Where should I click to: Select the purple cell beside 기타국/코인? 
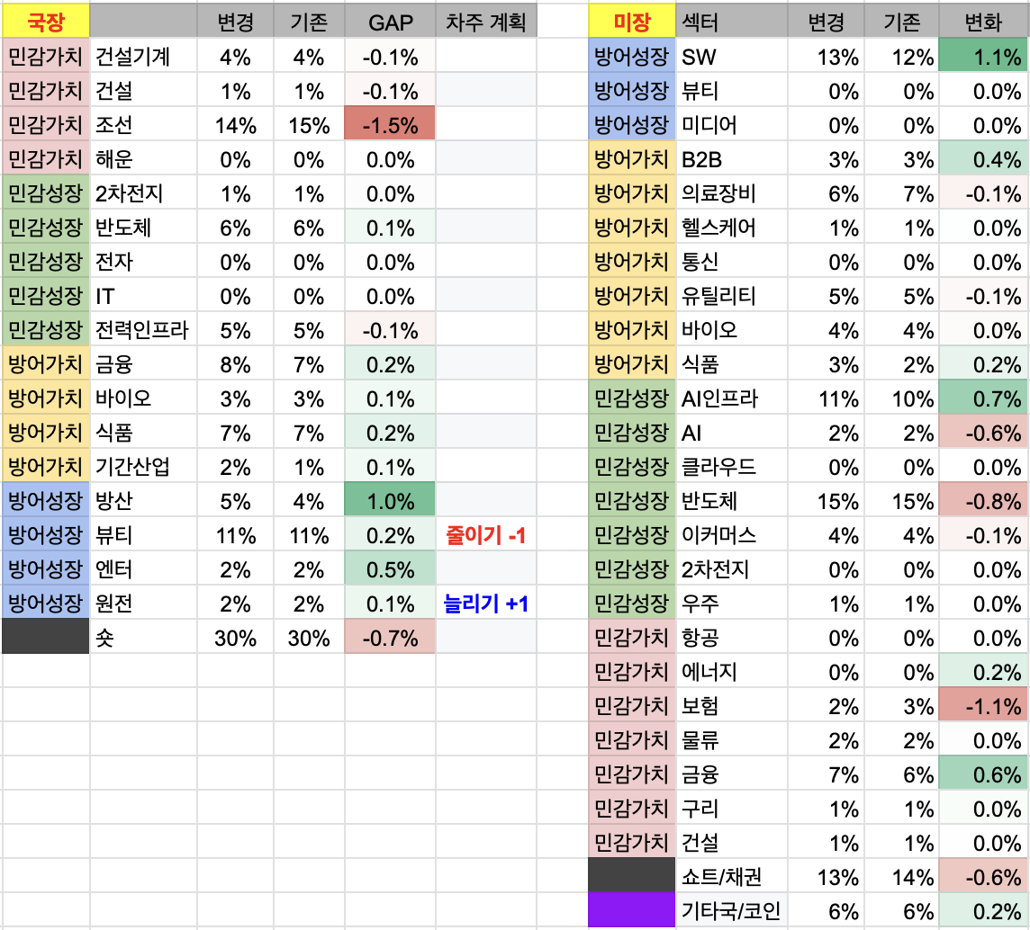point(631,910)
